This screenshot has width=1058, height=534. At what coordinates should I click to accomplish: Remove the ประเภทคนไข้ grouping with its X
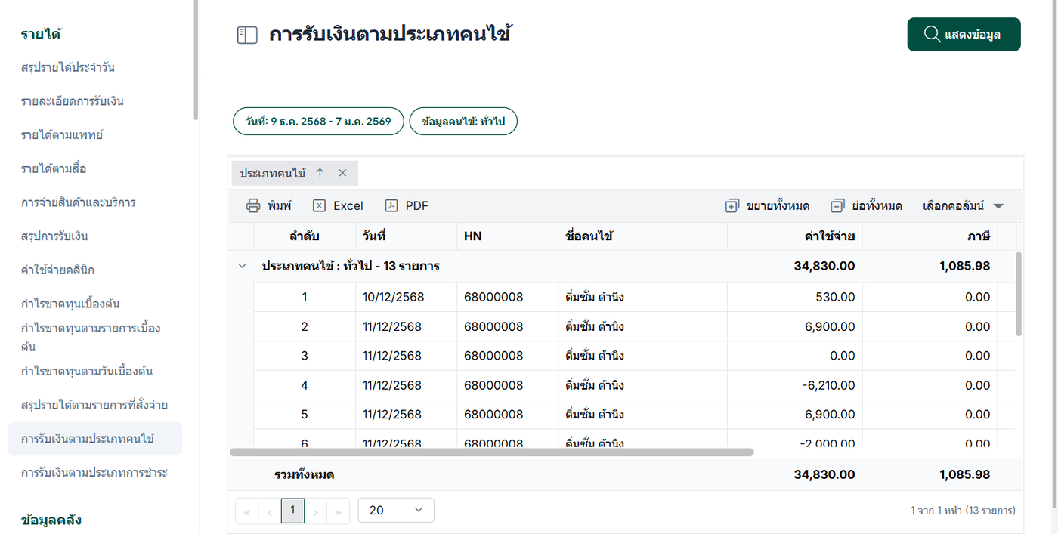point(342,173)
